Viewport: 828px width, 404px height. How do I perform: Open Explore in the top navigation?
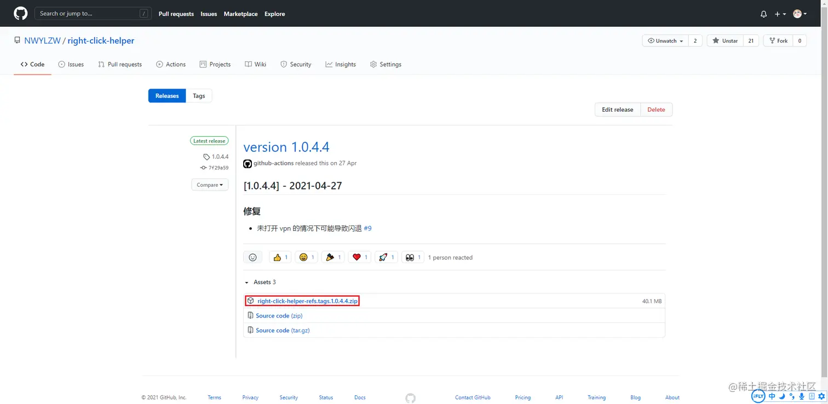275,14
